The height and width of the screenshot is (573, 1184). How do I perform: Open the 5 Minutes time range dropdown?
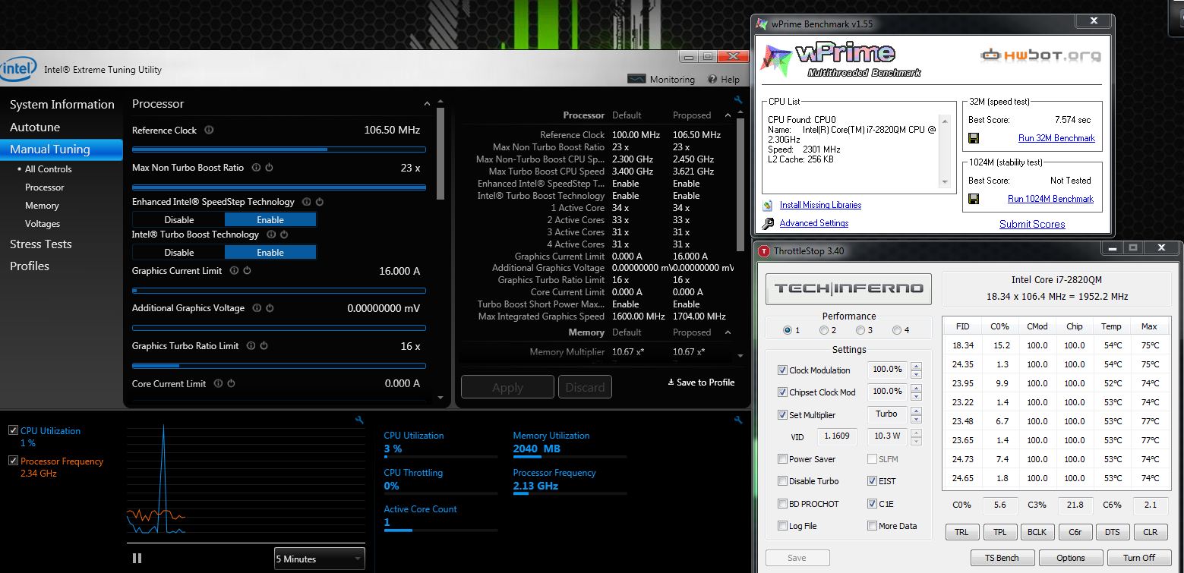coord(319,559)
